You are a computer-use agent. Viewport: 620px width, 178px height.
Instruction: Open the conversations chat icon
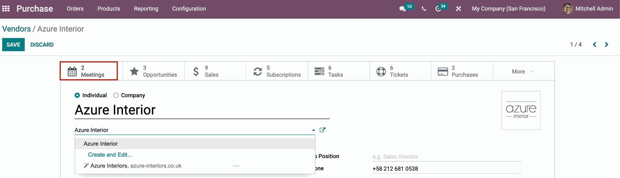pos(402,9)
